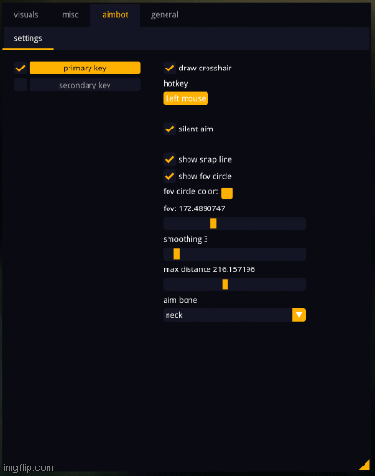Click the smoothing slider handle
375x476 pixels.
177,254
